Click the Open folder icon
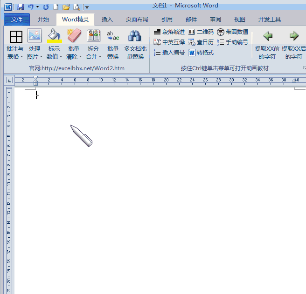306x294 pixels. 66,7
